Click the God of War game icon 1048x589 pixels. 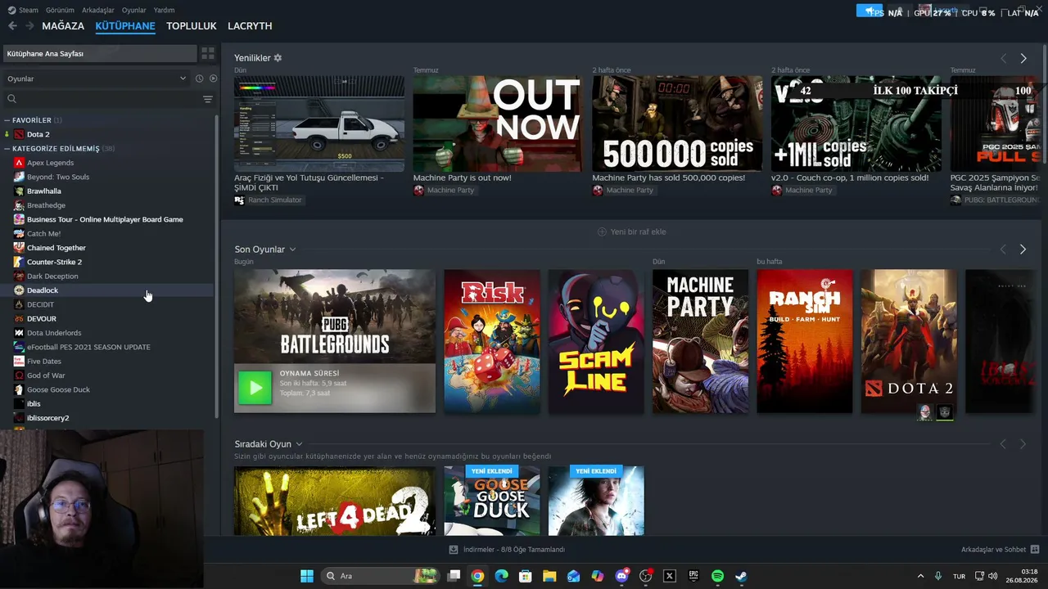click(x=19, y=375)
